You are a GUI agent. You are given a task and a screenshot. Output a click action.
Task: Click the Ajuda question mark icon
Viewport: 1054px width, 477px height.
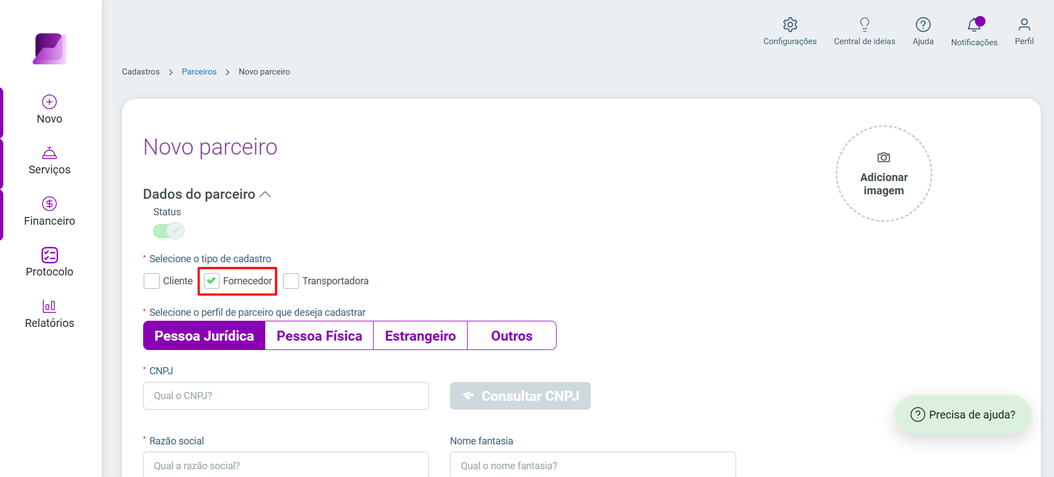[923, 24]
